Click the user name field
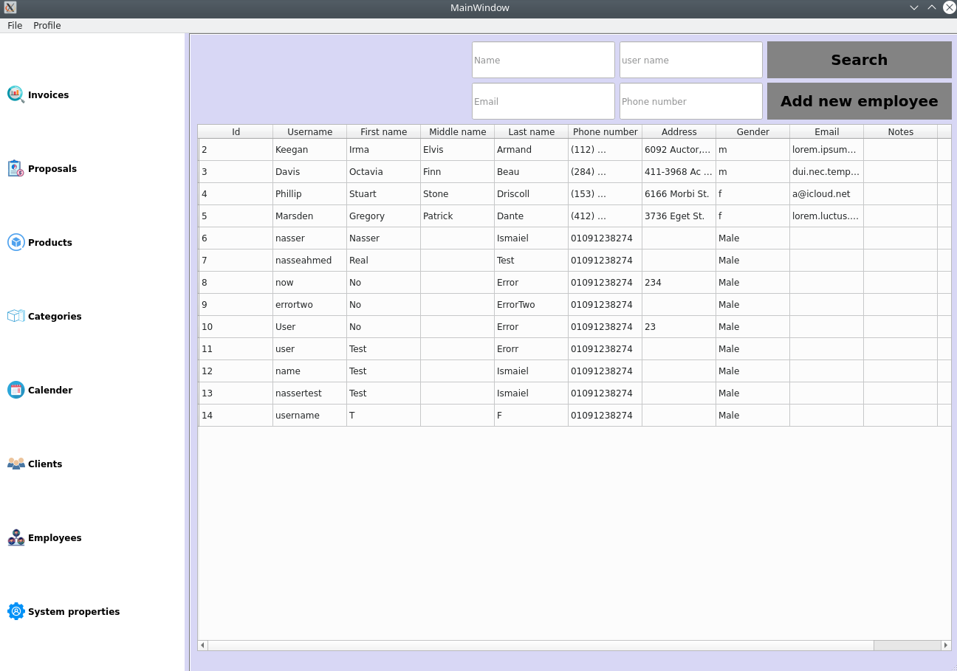The height and width of the screenshot is (671, 957). (x=690, y=60)
